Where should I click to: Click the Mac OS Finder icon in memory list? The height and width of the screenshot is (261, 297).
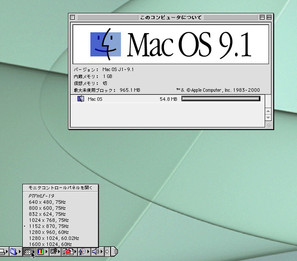(x=80, y=99)
